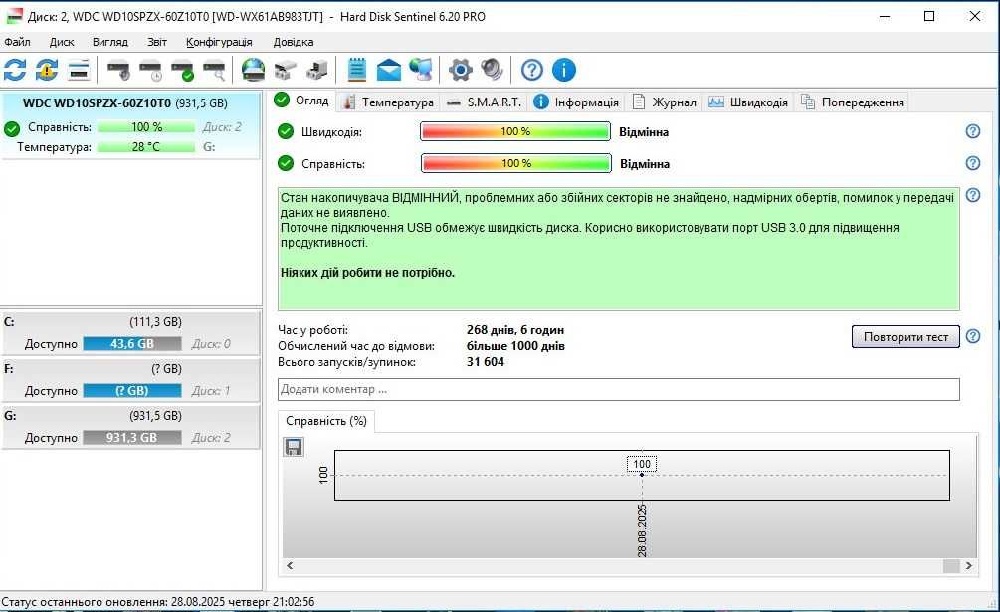This screenshot has height=612, width=1000.
Task: Click the green check icon beside Швидкодія label
Action: coord(286,132)
